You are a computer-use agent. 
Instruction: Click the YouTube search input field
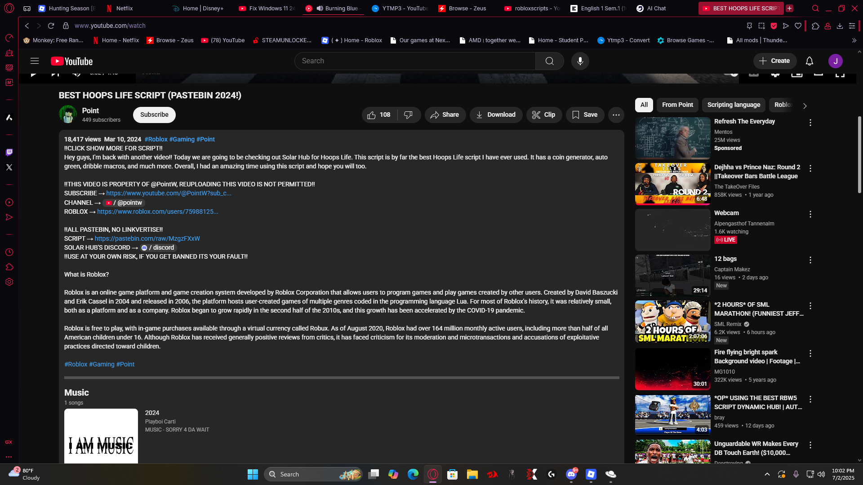[415, 61]
